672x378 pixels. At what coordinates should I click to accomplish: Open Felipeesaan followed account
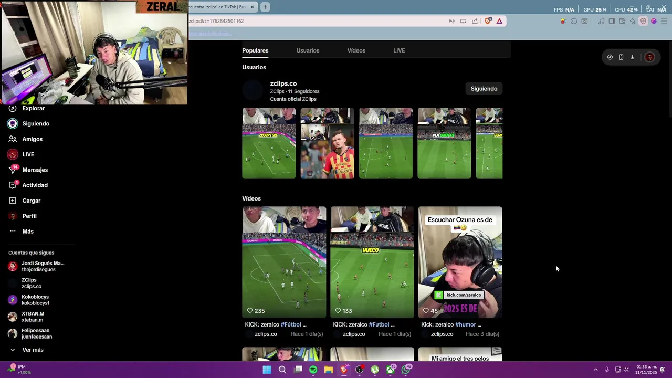point(30,333)
